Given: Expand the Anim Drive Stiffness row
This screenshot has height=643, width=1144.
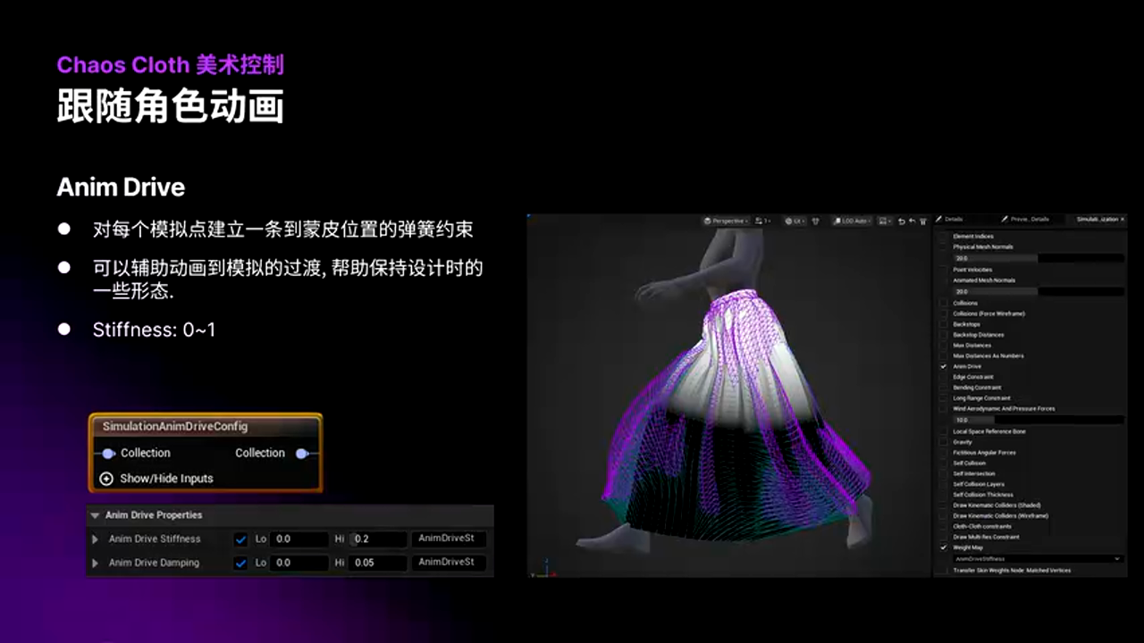Looking at the screenshot, I should click(x=95, y=539).
